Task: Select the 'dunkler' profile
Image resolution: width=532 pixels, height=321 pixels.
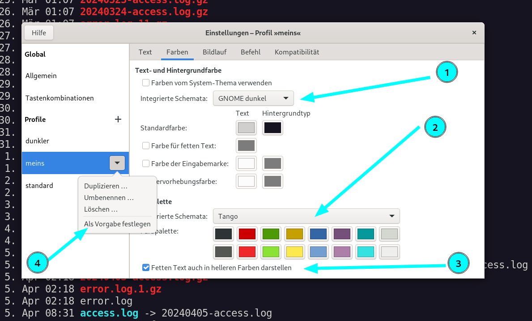Action: pos(75,141)
